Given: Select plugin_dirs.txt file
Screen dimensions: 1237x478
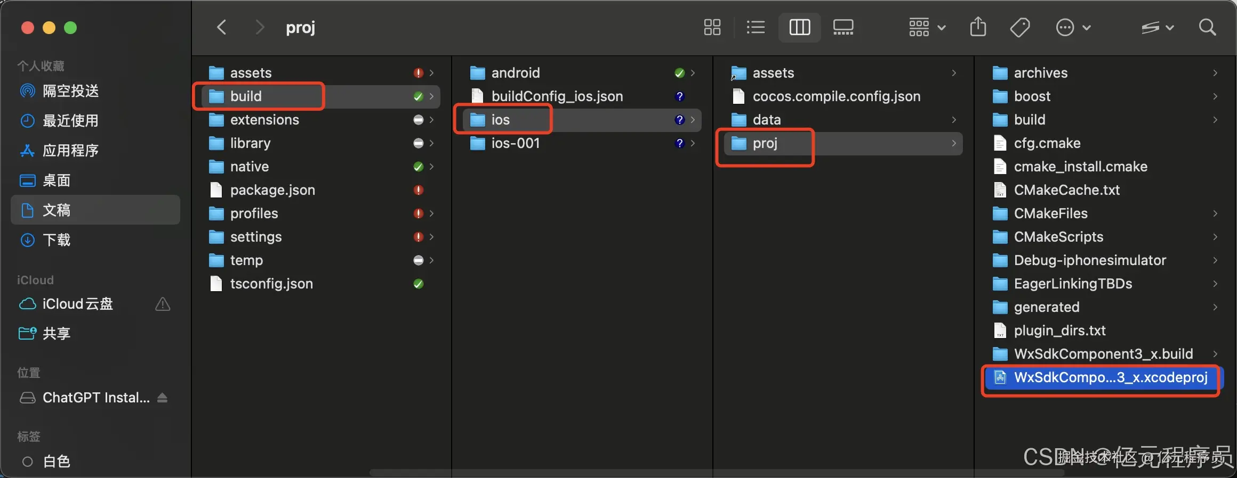Looking at the screenshot, I should 1105,331.
